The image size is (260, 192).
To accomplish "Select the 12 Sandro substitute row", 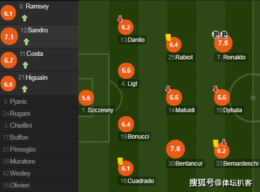I will click(x=39, y=36).
